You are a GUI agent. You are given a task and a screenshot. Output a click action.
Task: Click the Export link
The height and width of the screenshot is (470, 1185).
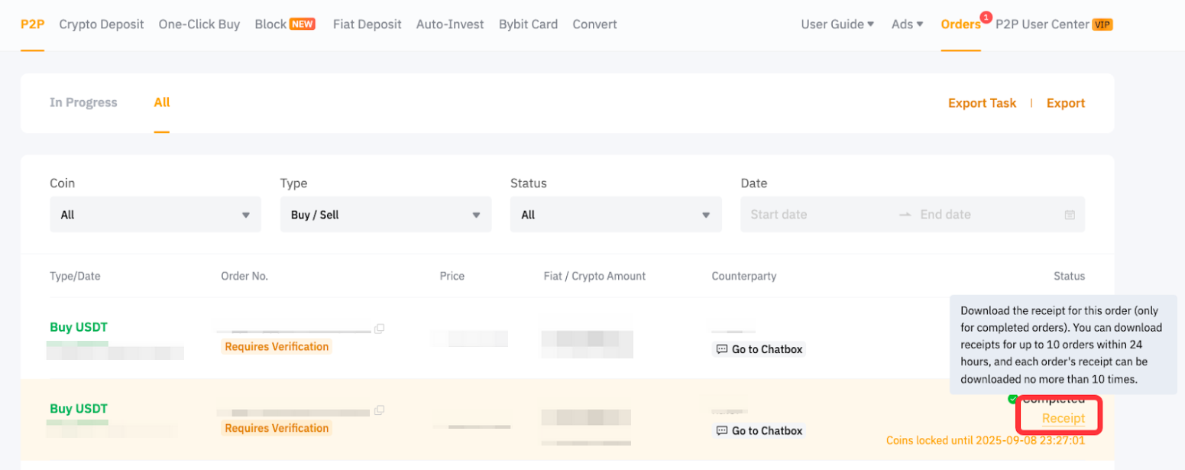pyautogui.click(x=1065, y=103)
